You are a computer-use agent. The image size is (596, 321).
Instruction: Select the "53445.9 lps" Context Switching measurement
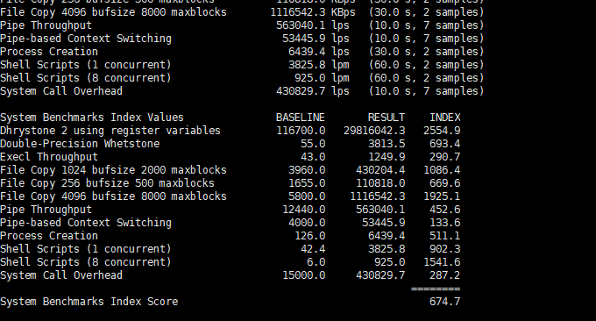(x=316, y=39)
